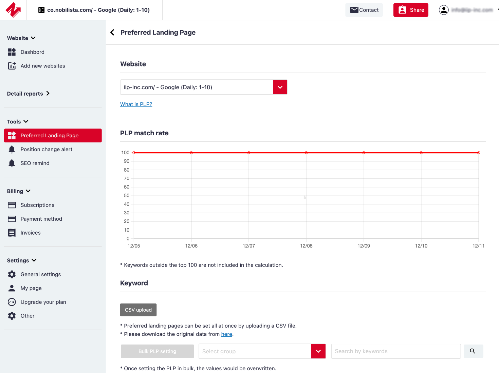Collapse the Tools sidebar section

coord(18,122)
